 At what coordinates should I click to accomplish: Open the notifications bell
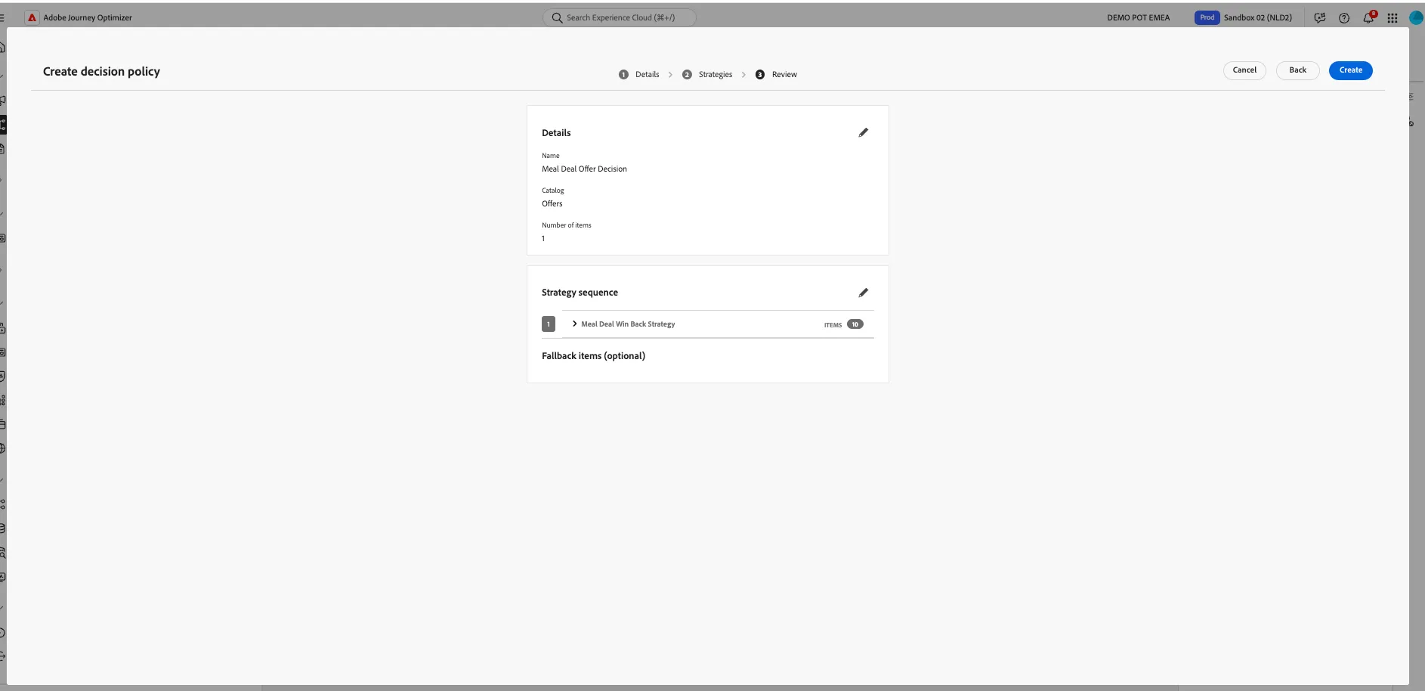[1368, 17]
